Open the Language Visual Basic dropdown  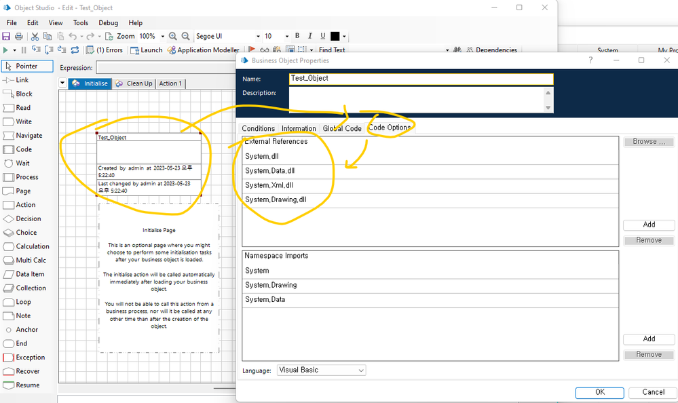click(x=321, y=370)
